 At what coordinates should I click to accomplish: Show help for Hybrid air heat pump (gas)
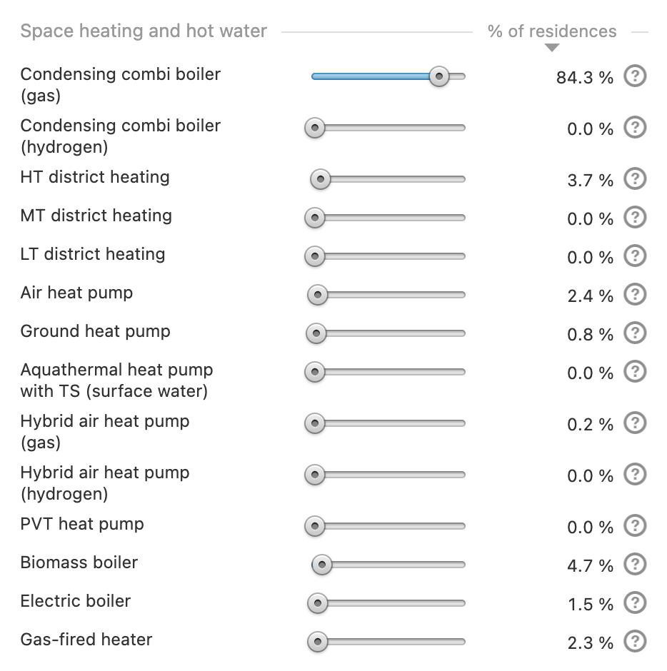click(x=635, y=423)
